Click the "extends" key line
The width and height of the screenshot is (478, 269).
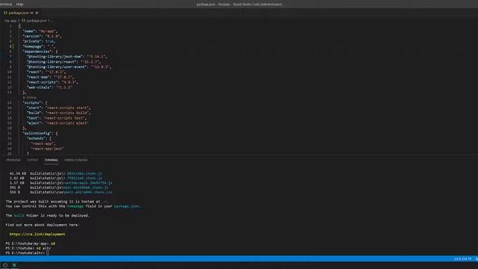click(39, 138)
